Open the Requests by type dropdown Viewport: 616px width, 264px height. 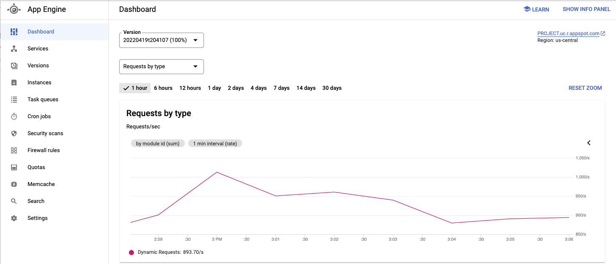pos(162,67)
